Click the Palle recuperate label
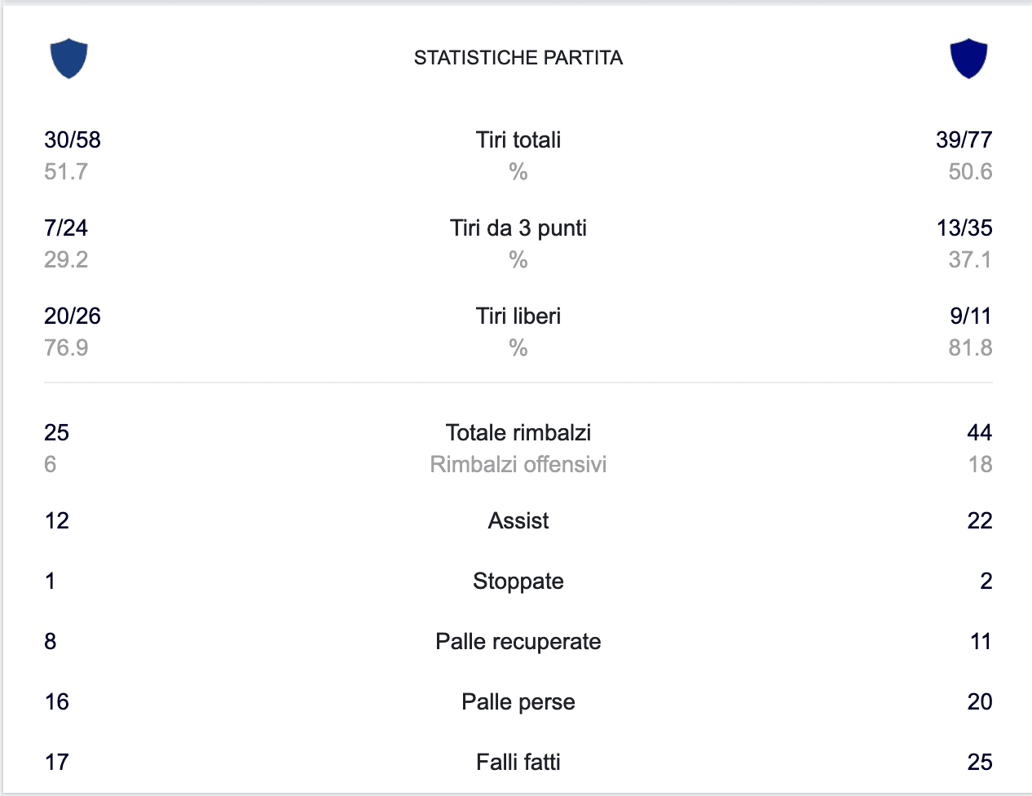This screenshot has width=1032, height=796. pos(518,641)
